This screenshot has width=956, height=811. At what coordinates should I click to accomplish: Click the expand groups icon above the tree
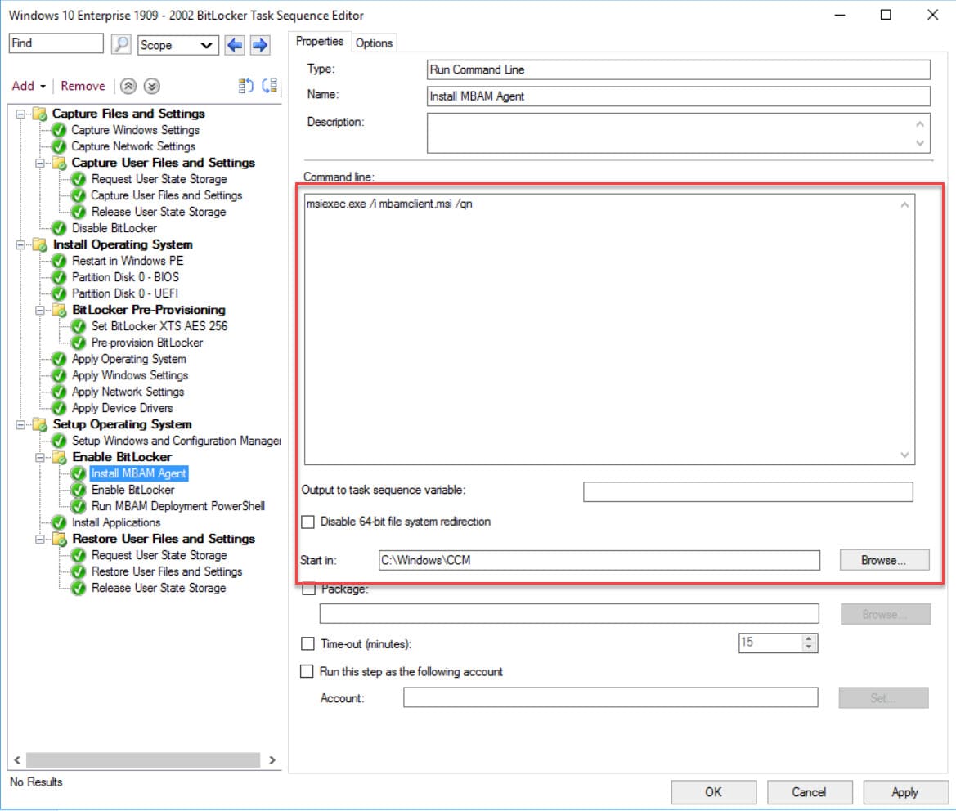click(270, 85)
